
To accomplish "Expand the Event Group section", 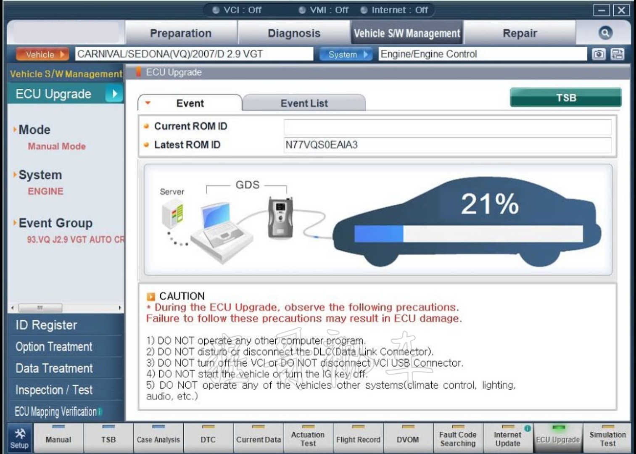I will tap(55, 223).
